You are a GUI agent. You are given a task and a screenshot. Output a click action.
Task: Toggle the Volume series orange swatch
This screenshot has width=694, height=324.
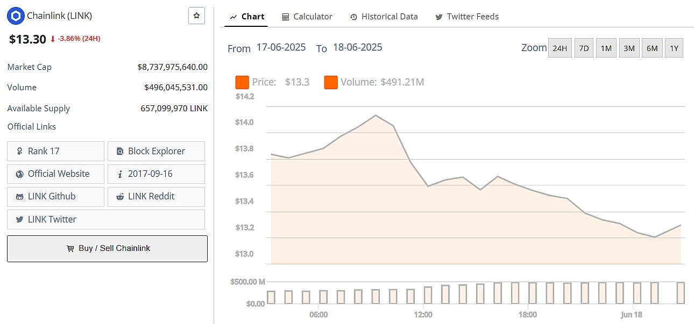point(331,82)
